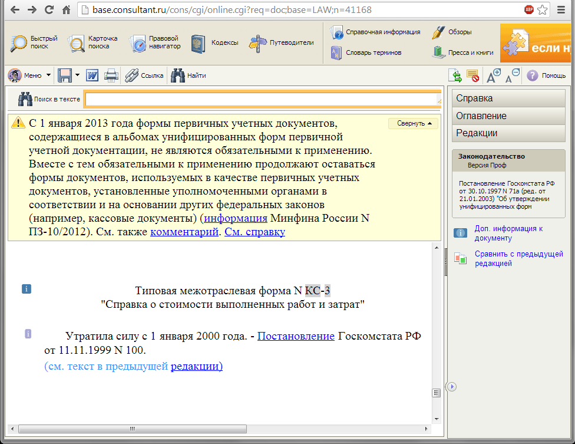Open Меню dropdown arrow

(x=48, y=75)
